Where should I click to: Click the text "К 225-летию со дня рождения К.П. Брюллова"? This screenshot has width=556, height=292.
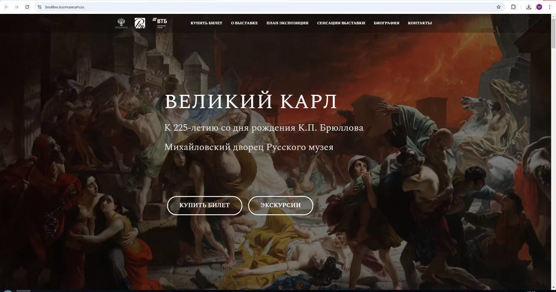click(x=264, y=128)
